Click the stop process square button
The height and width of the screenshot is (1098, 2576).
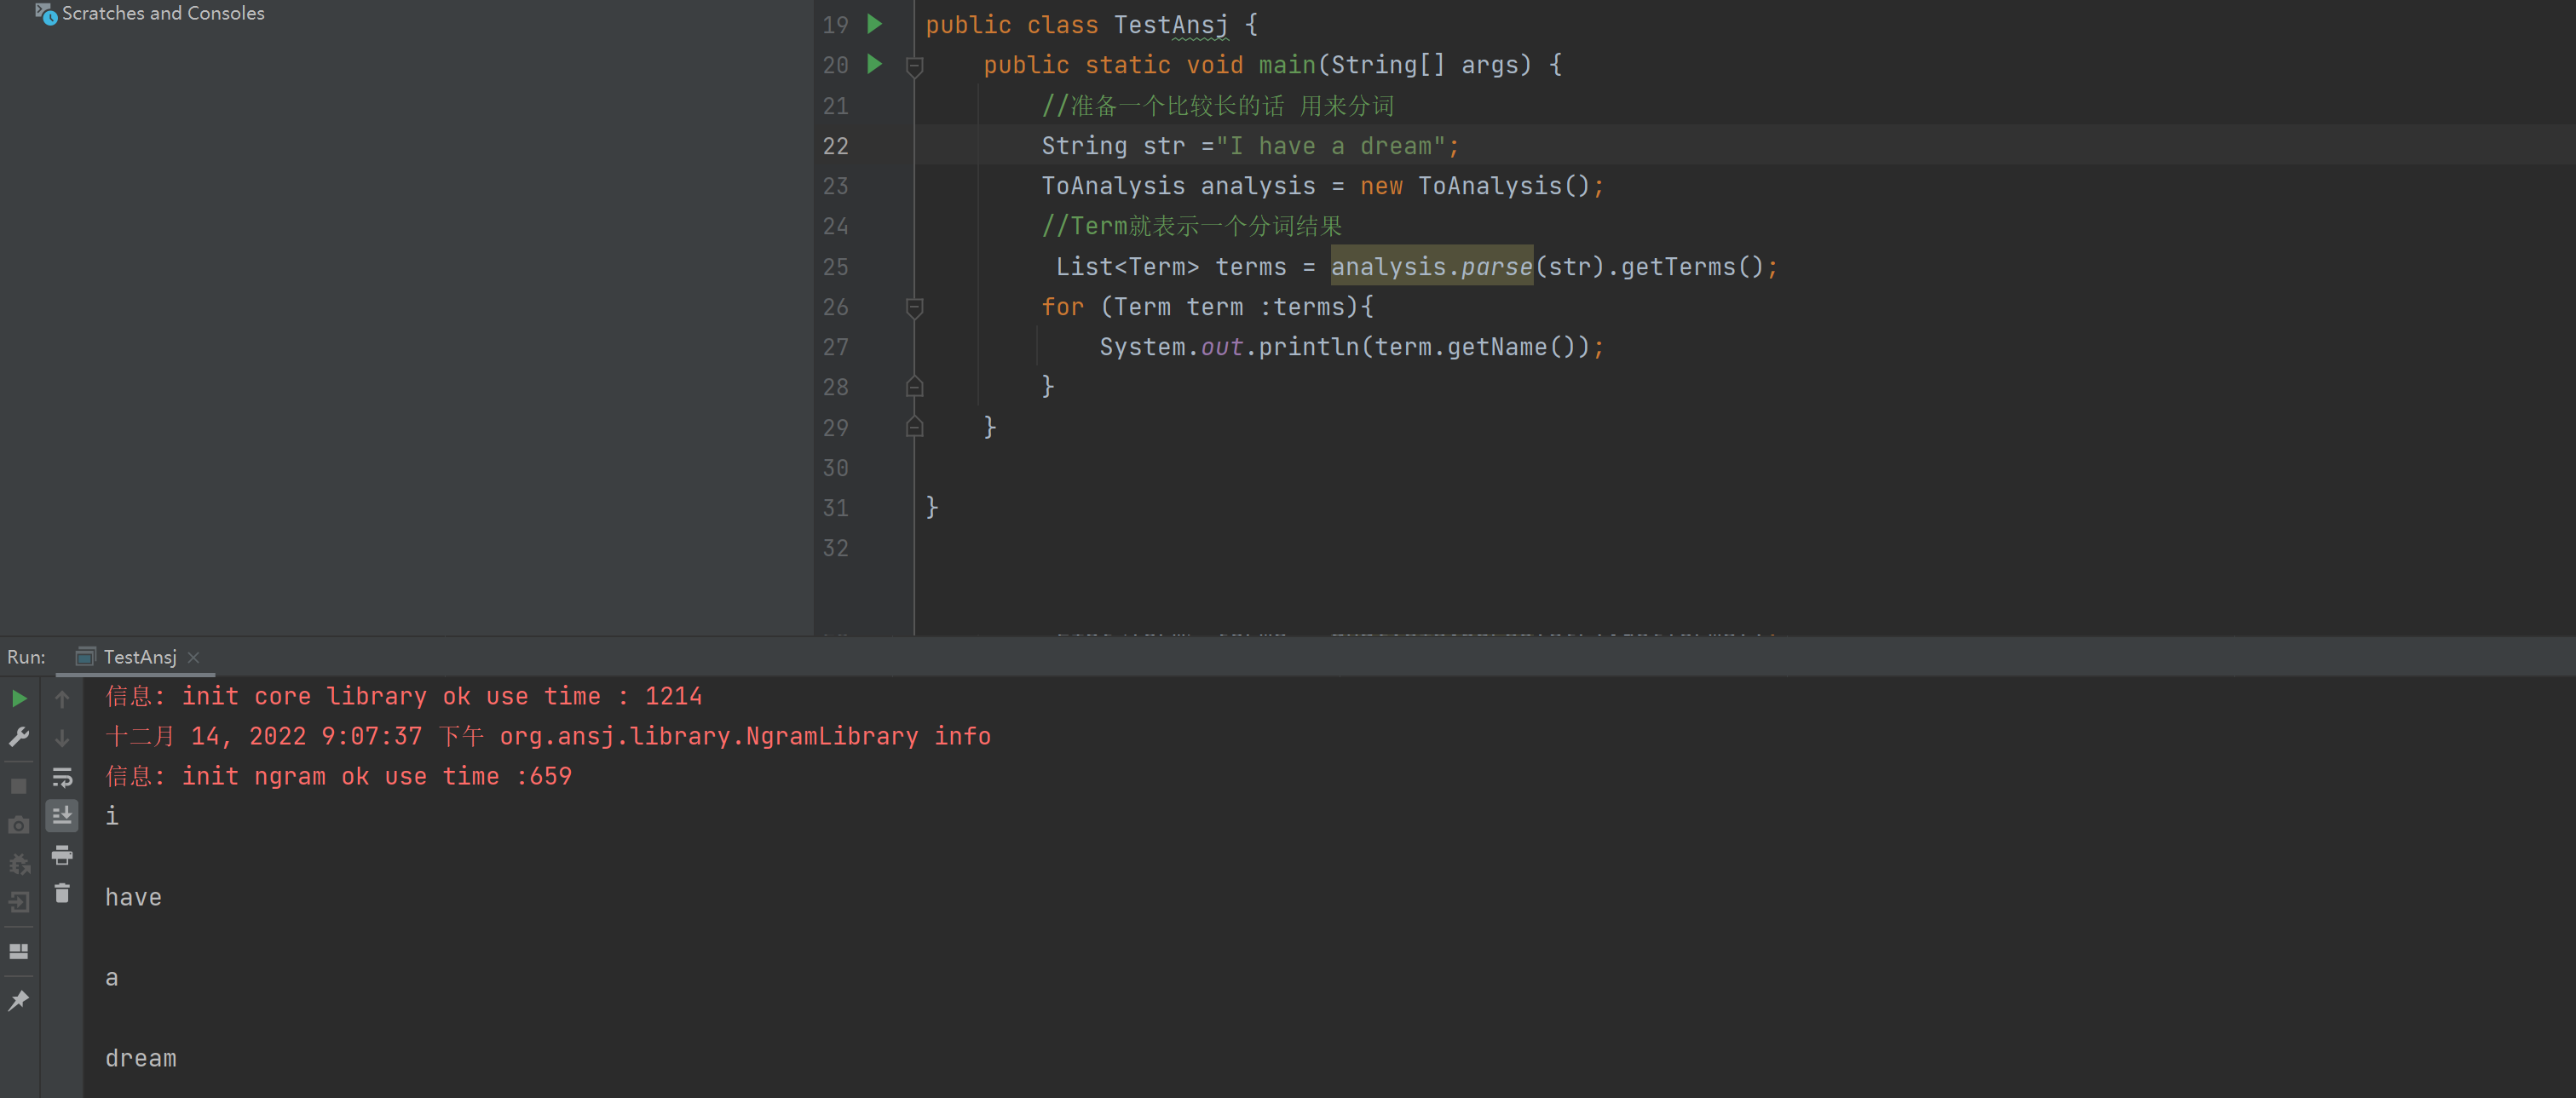click(x=19, y=786)
